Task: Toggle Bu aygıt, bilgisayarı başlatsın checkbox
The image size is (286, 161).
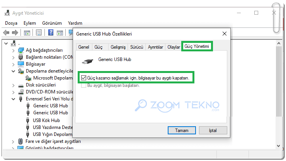Action: coord(83,85)
